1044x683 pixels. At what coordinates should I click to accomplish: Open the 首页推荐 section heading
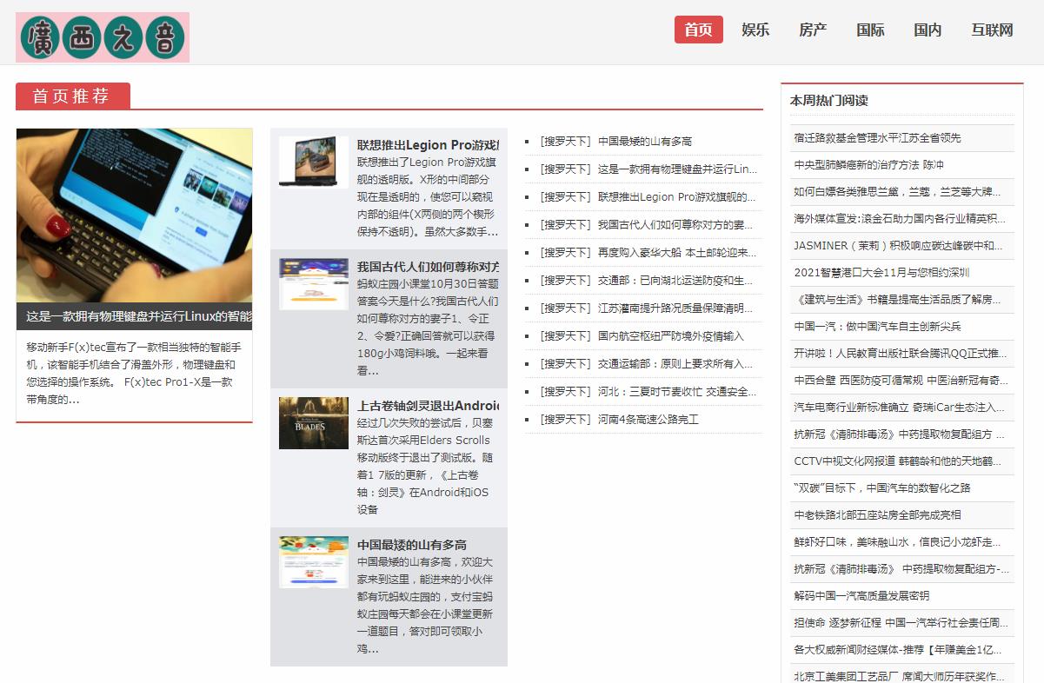[72, 96]
